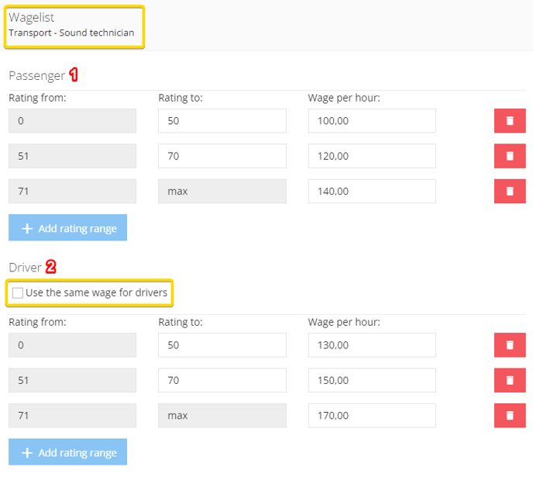The height and width of the screenshot is (491, 533).
Task: Edit Driver wage field showing 150,00
Action: 372,380
